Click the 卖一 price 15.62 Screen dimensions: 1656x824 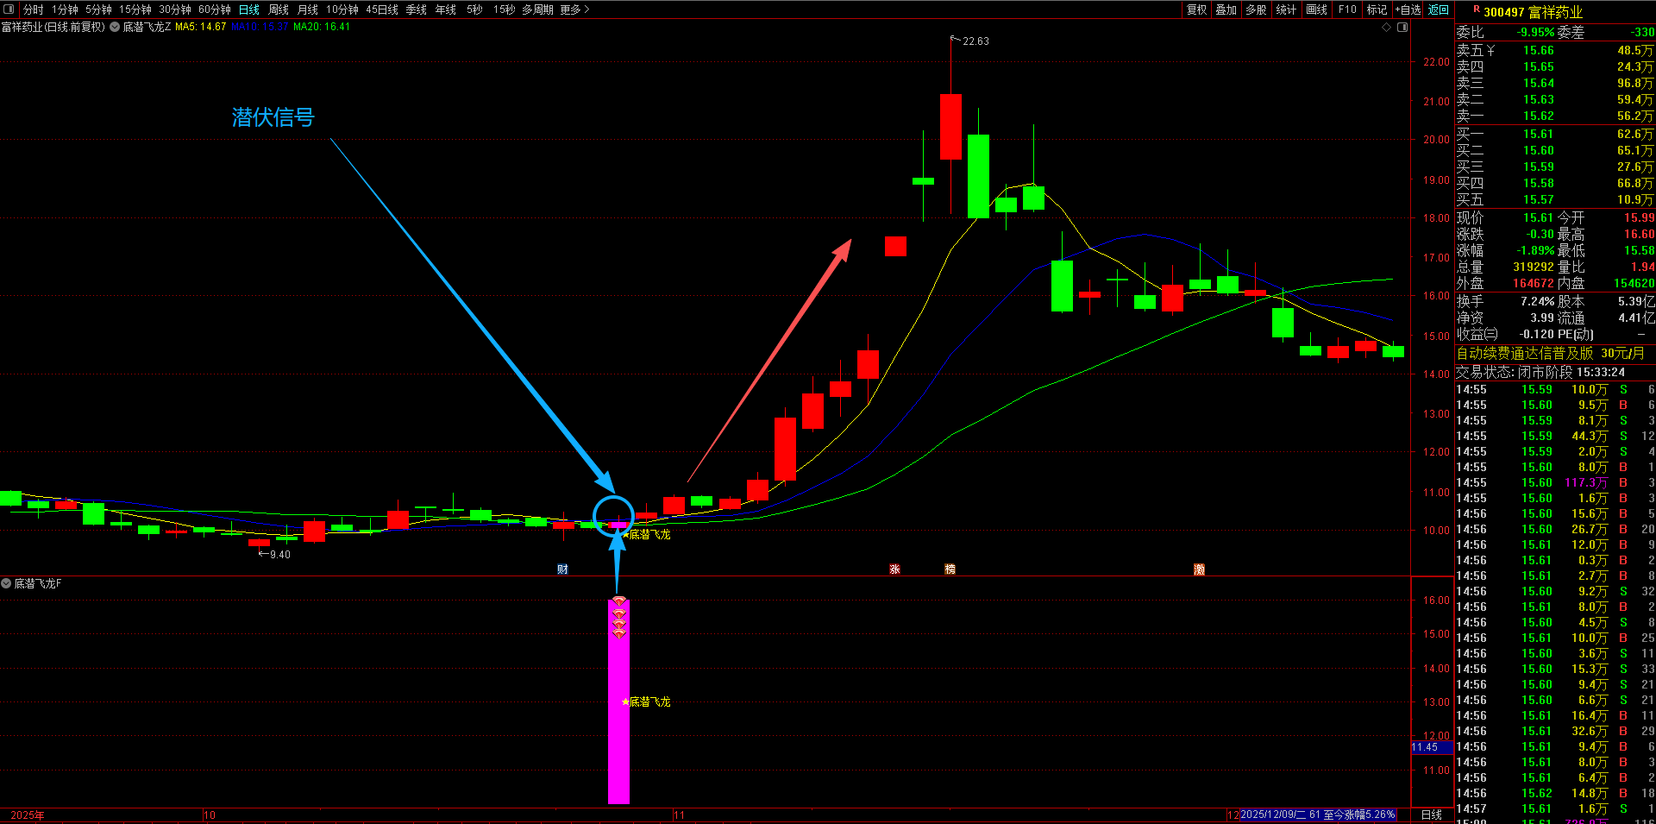(1539, 116)
